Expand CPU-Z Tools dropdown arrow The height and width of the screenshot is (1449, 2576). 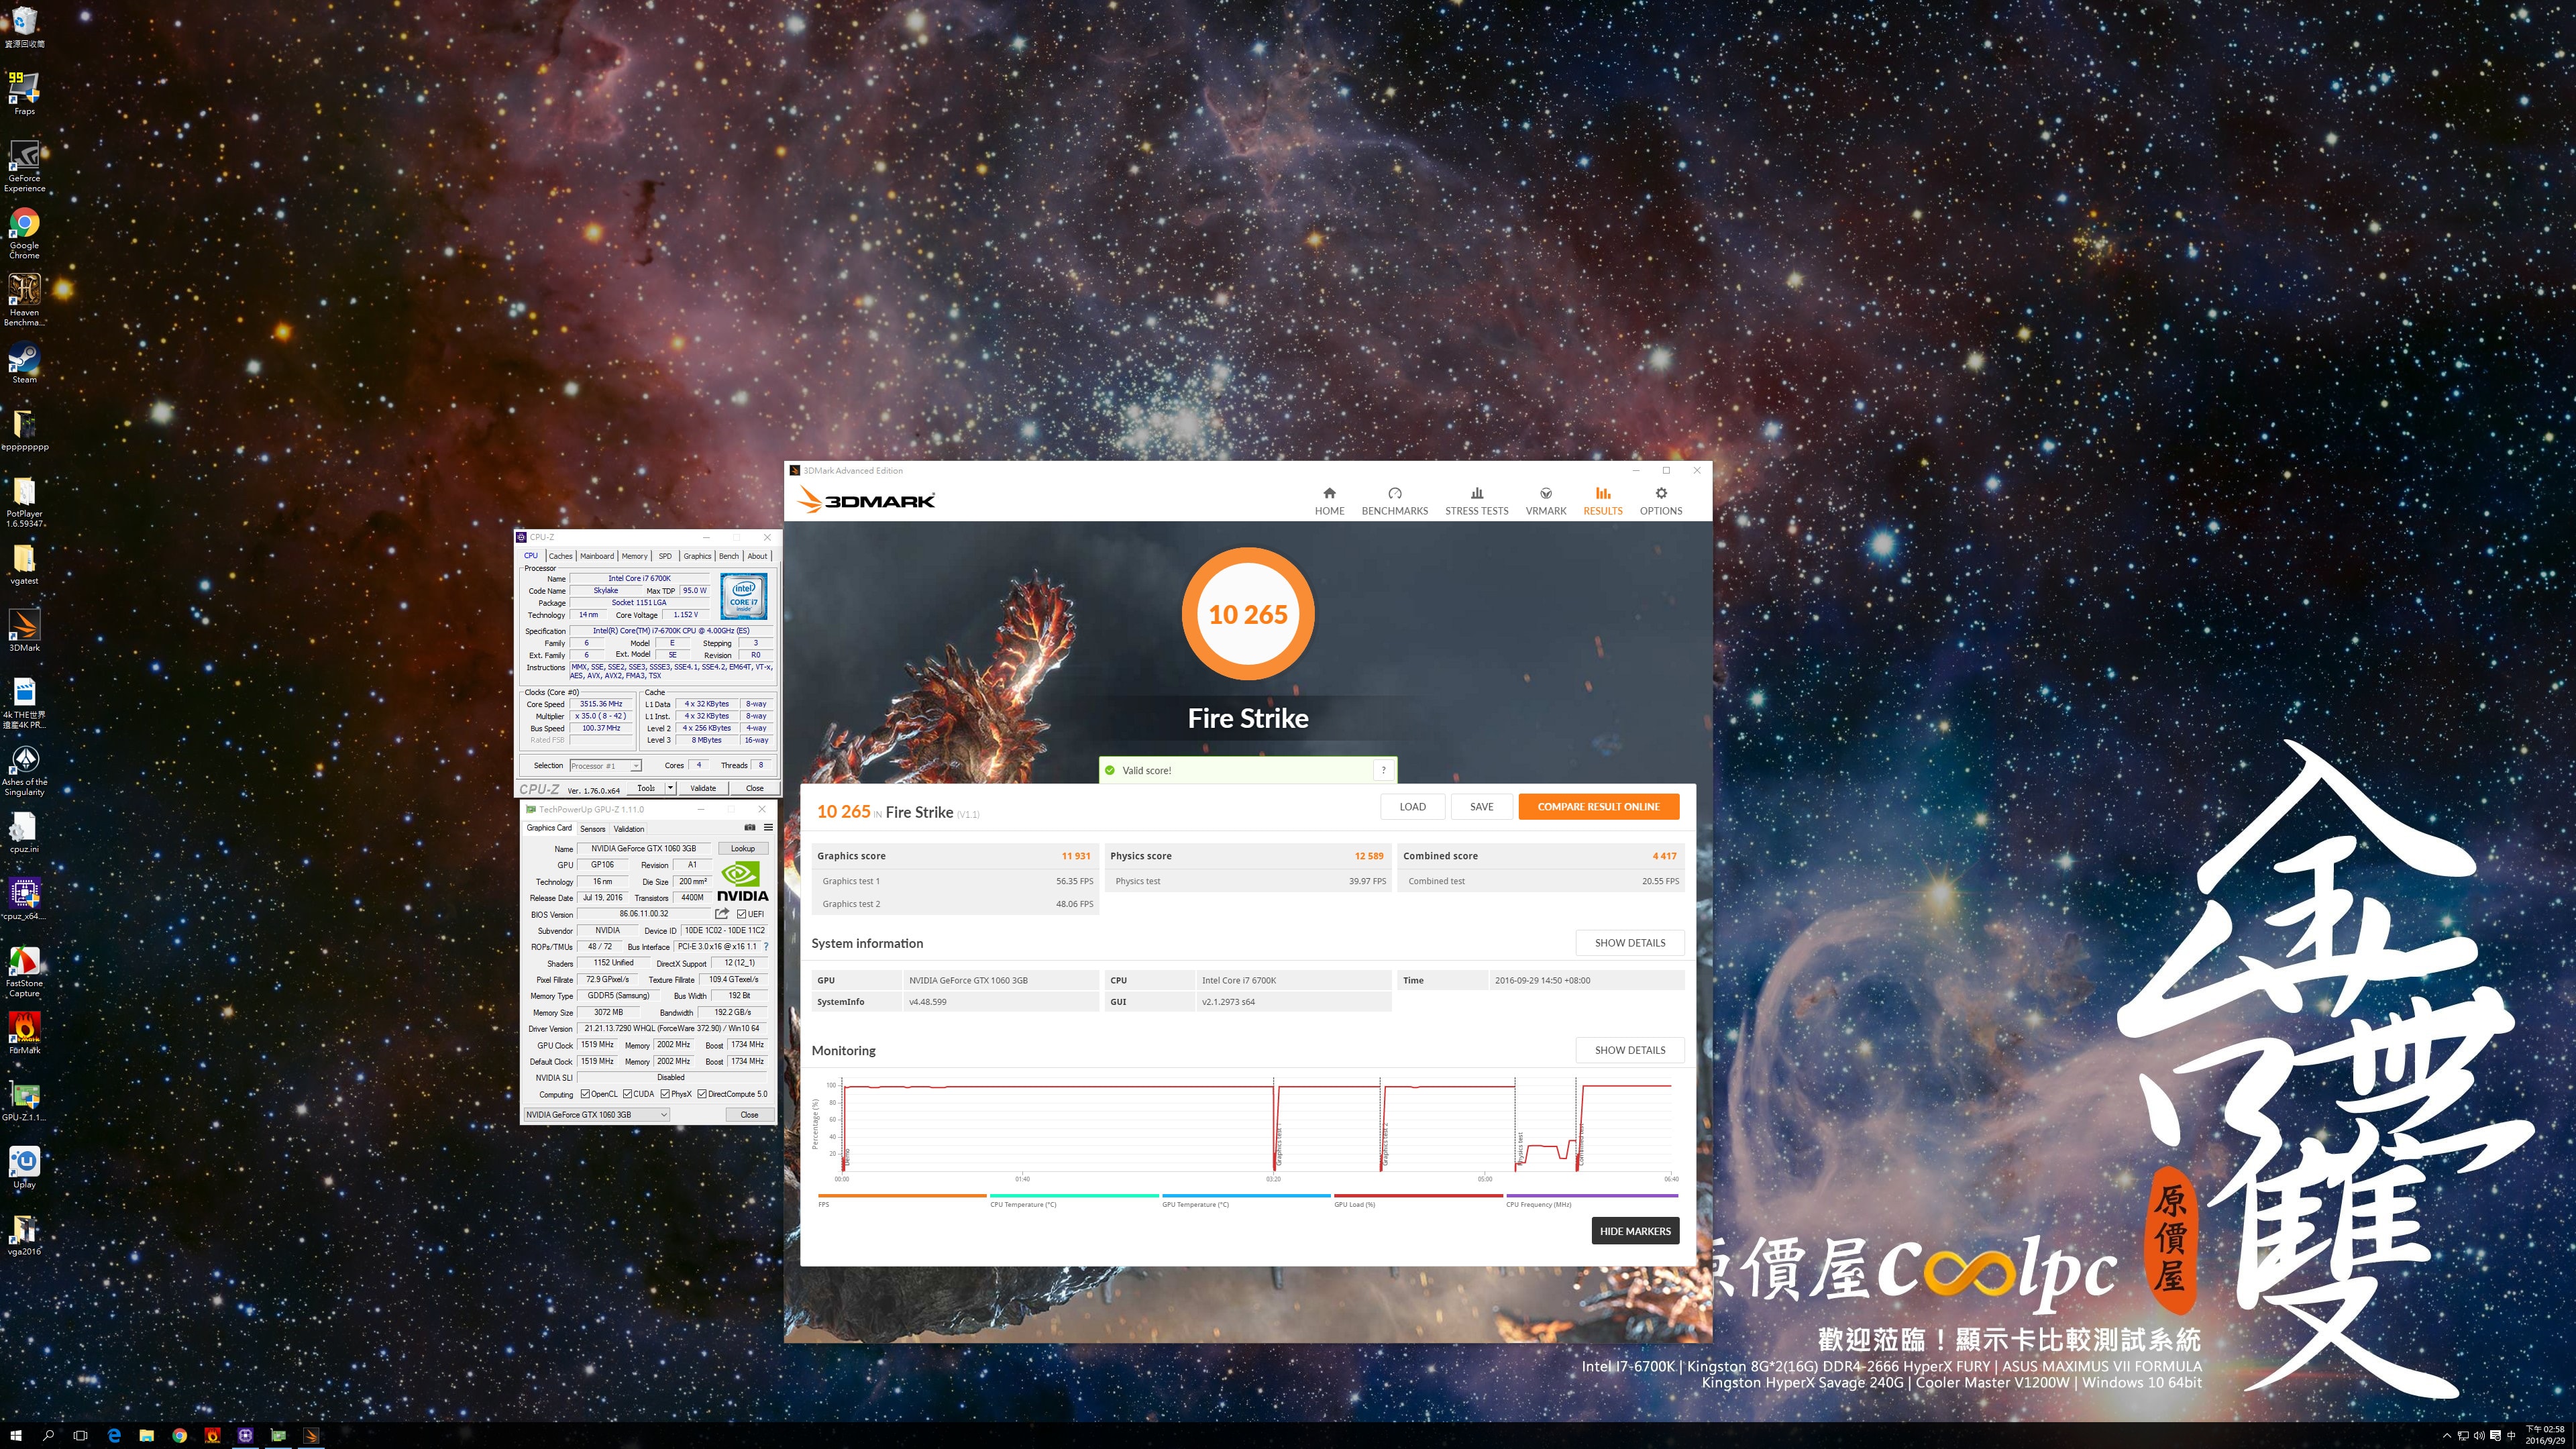point(670,788)
